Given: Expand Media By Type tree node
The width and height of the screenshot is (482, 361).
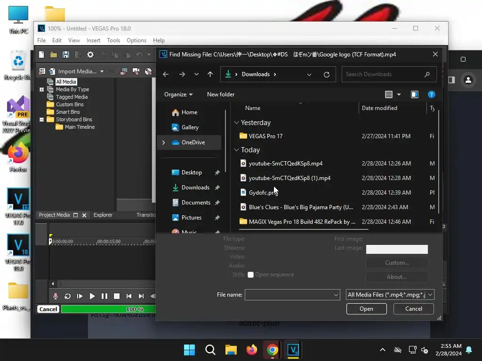Looking at the screenshot, I should click(41, 90).
